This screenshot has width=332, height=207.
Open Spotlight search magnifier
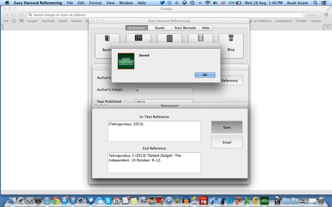coord(315,3)
